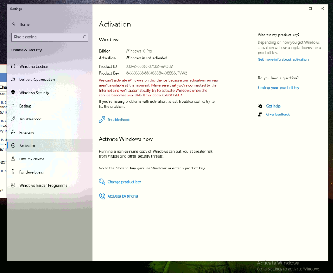Click the phone icon beside Activate by phone
This screenshot has width=333, height=273.
pyautogui.click(x=102, y=196)
